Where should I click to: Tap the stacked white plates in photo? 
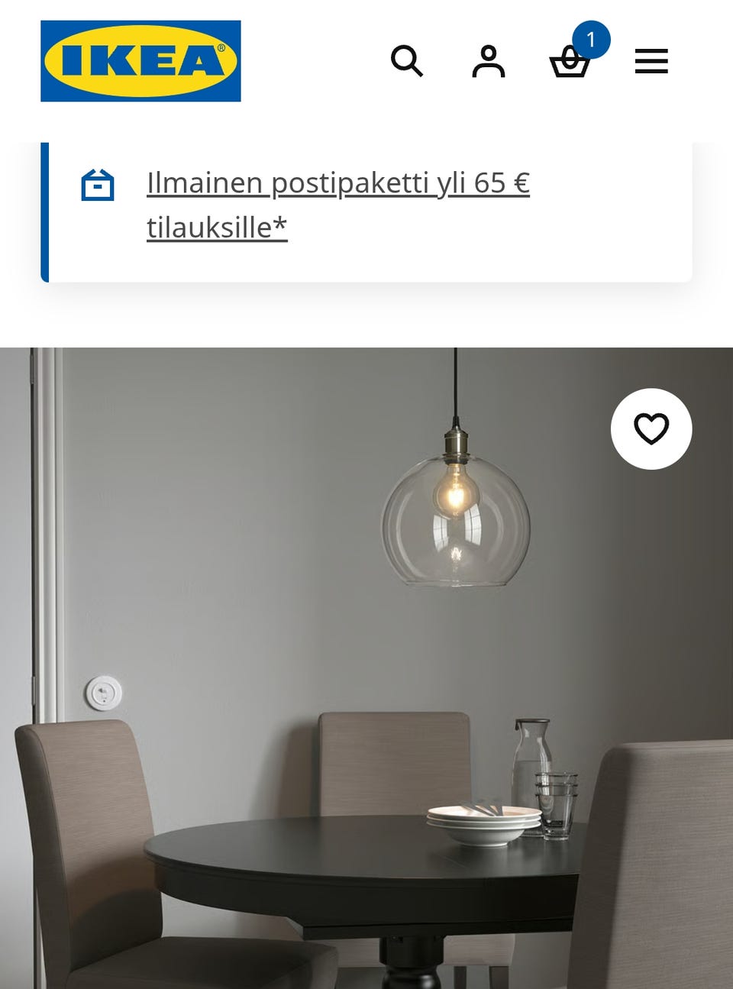click(x=484, y=823)
